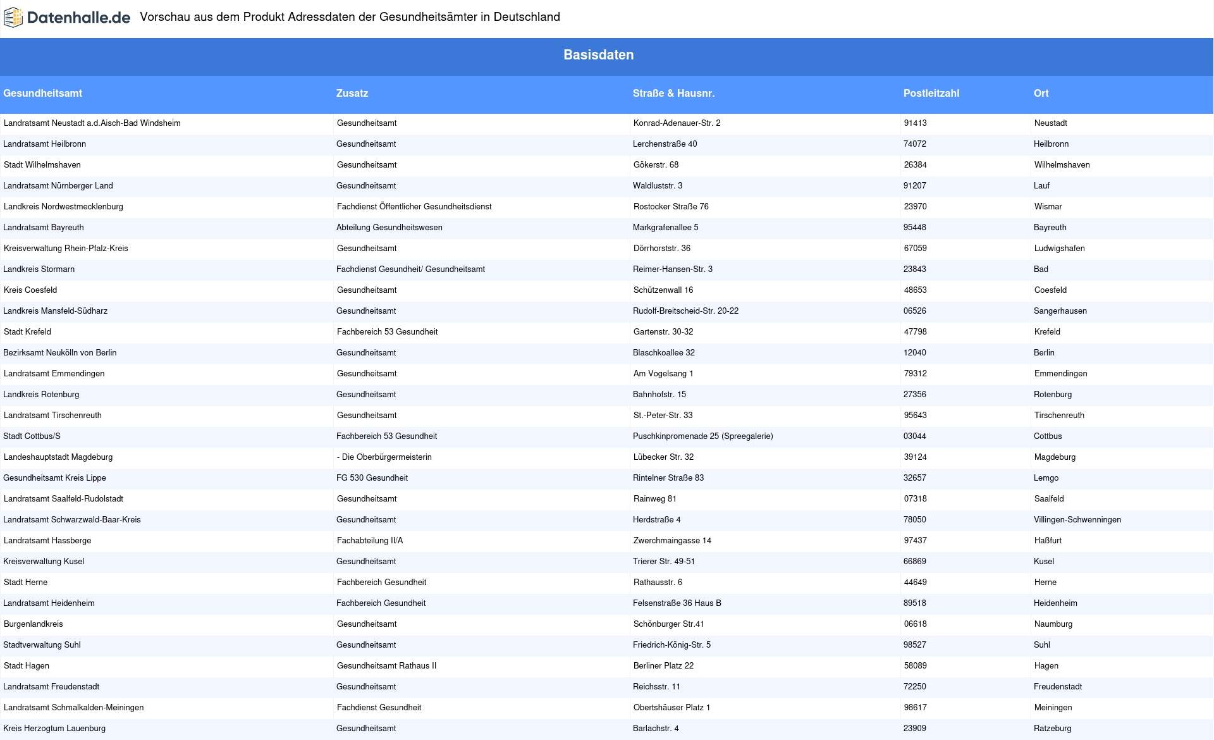The width and height of the screenshot is (1214, 740).
Task: Click Landkreis Nordwestmecklenburg cell
Action: click(63, 207)
